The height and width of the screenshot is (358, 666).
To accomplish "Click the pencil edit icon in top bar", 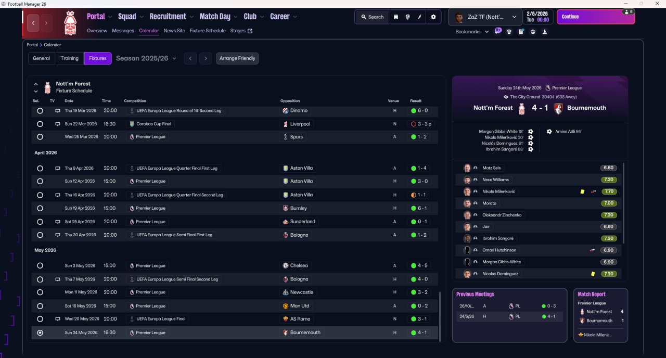I will (420, 17).
